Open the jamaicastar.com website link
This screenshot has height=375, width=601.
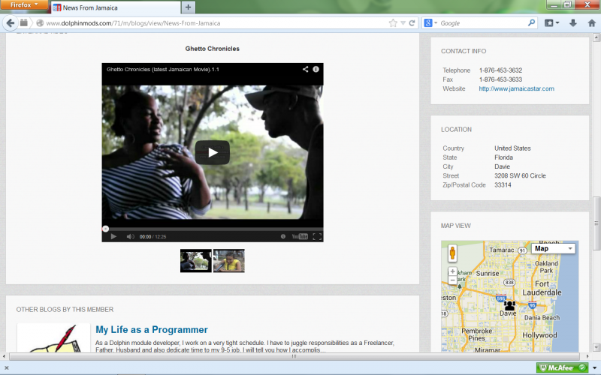coord(516,88)
